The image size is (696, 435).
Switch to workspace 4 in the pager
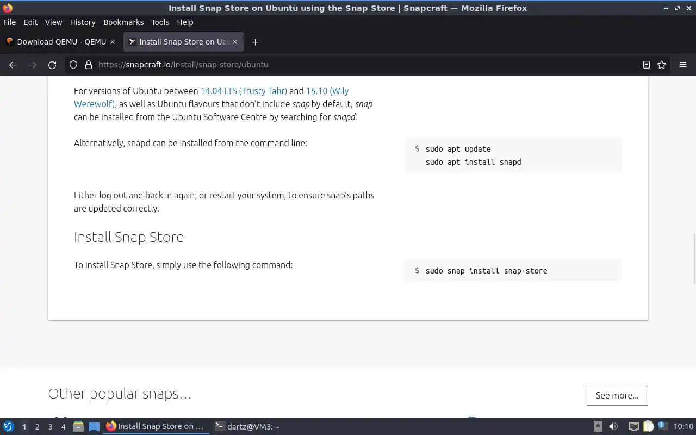click(x=63, y=427)
